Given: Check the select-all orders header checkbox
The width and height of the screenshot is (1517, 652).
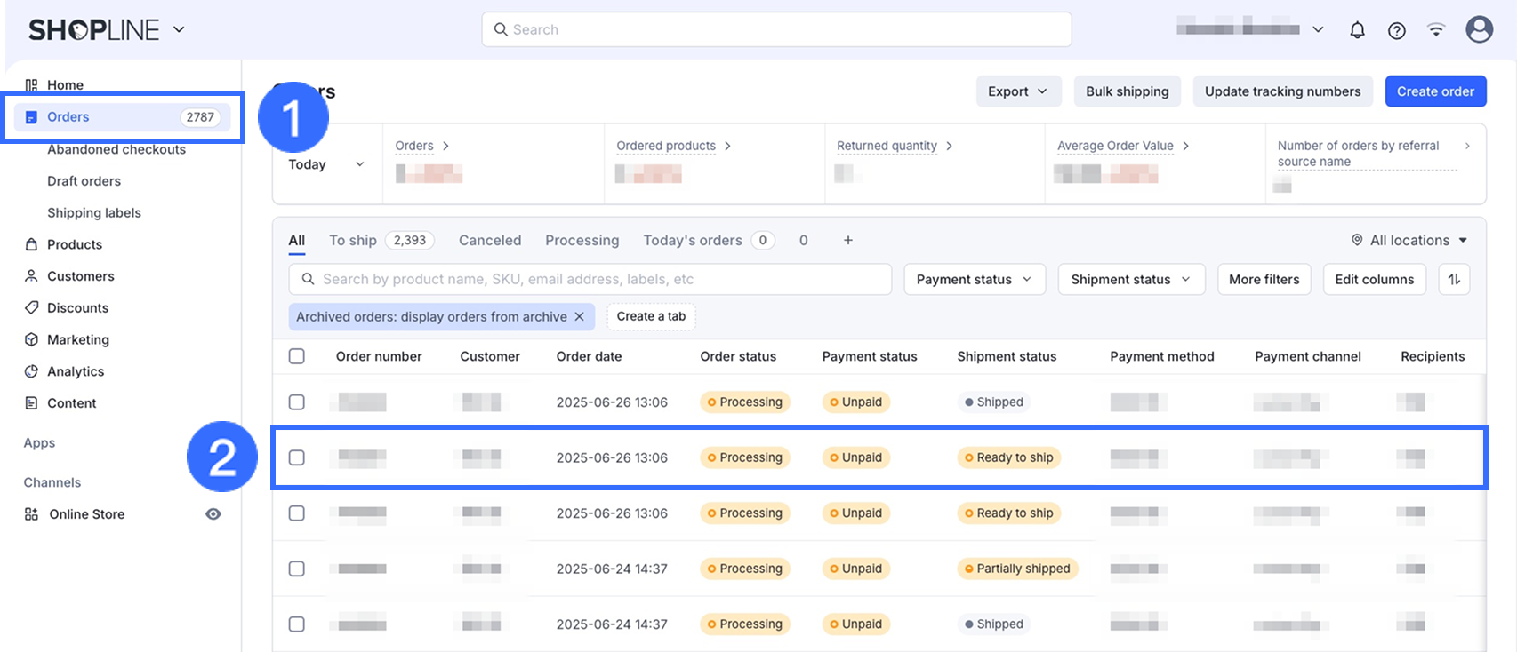Looking at the screenshot, I should coord(297,356).
